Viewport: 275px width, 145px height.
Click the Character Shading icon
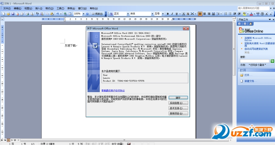click(x=188, y=14)
